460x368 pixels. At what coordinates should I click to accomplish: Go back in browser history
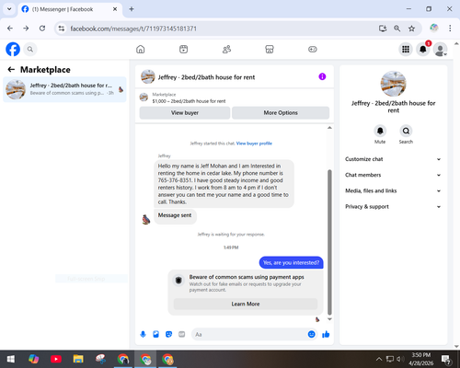10,29
